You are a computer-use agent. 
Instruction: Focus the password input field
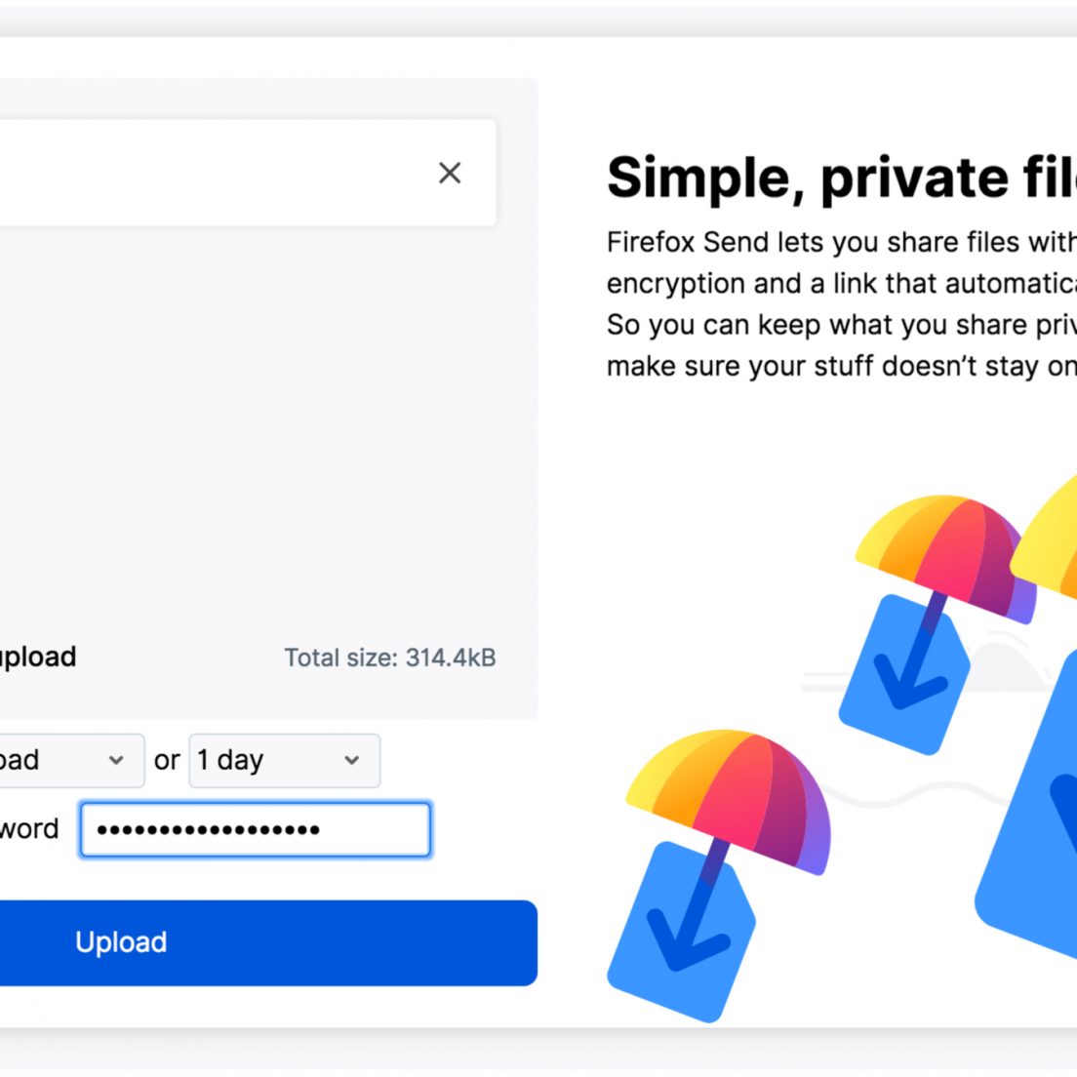point(256,829)
